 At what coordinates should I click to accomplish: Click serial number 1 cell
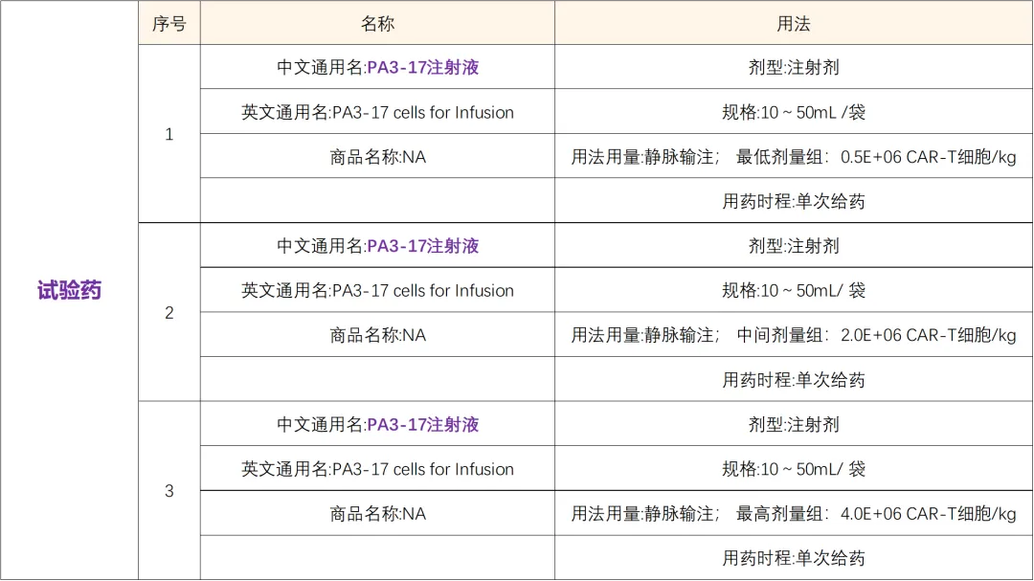click(x=169, y=134)
